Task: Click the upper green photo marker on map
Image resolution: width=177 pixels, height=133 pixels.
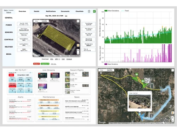Action: 137,74
